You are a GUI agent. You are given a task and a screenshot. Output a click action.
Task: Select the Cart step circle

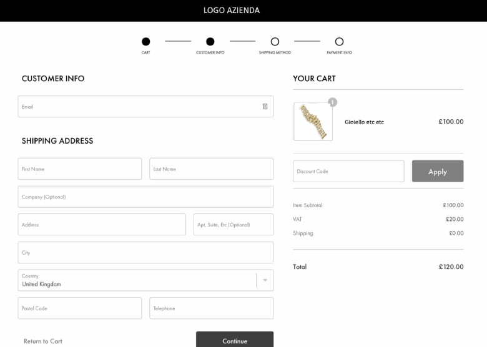[145, 41]
